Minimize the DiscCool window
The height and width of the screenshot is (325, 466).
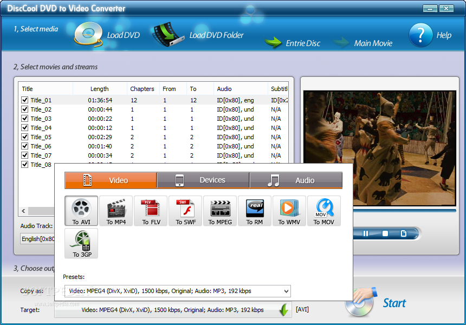(x=430, y=8)
